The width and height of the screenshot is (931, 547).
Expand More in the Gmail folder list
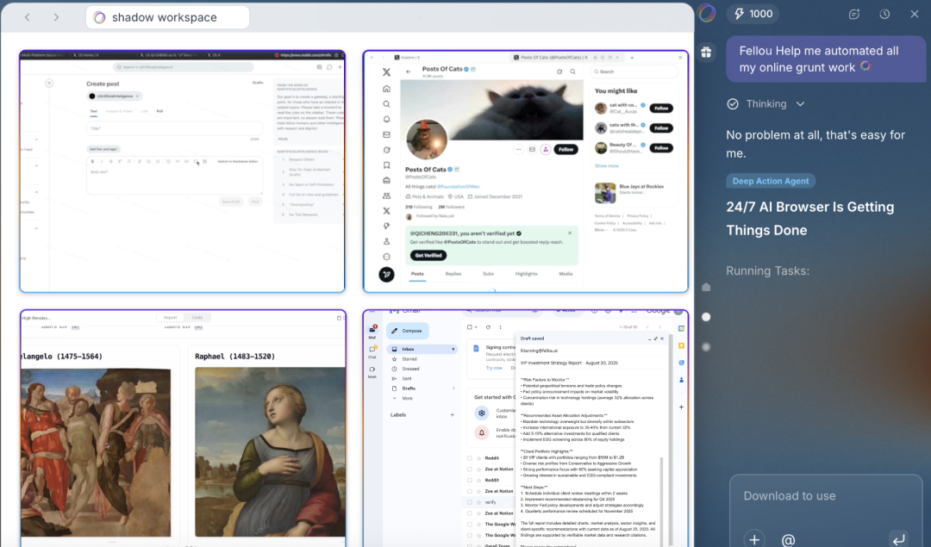pyautogui.click(x=406, y=398)
